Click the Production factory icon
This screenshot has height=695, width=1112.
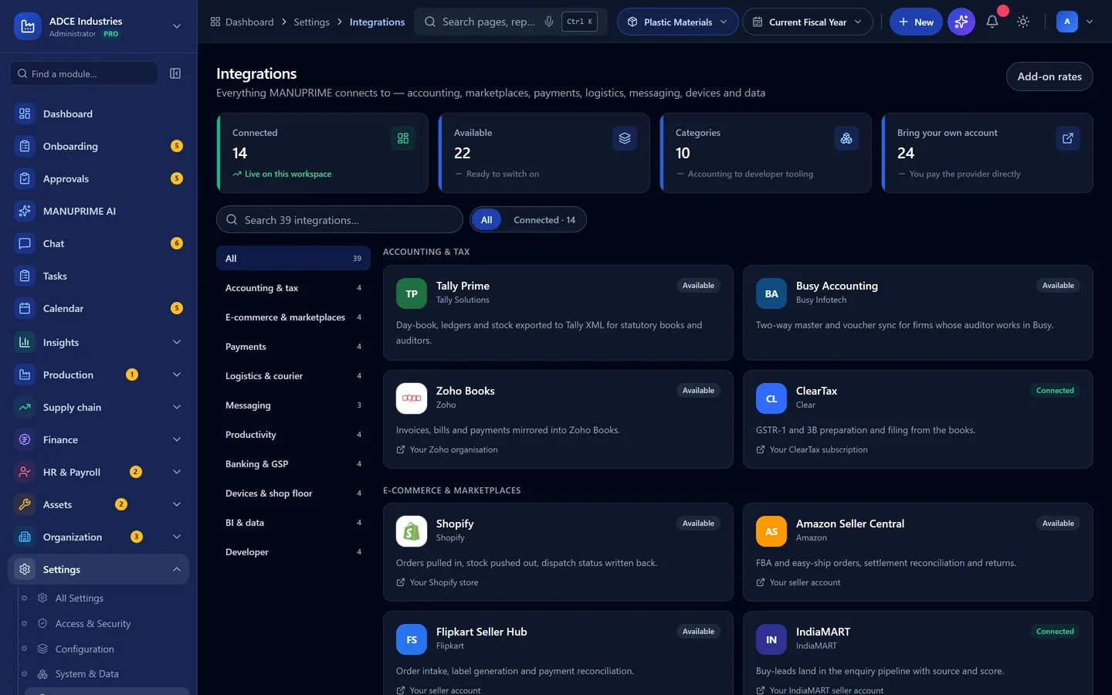25,375
